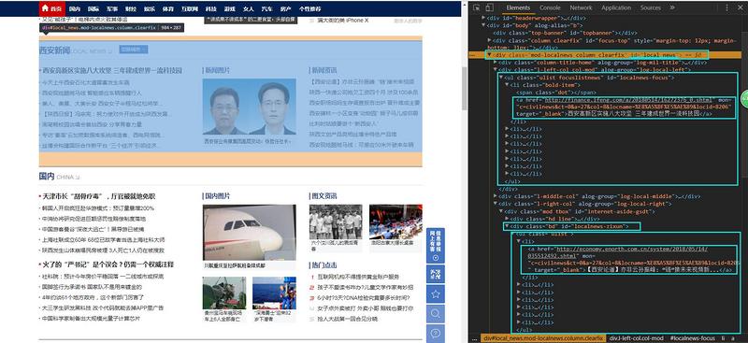Click the magnifier search icon in sidebar

pos(435,313)
